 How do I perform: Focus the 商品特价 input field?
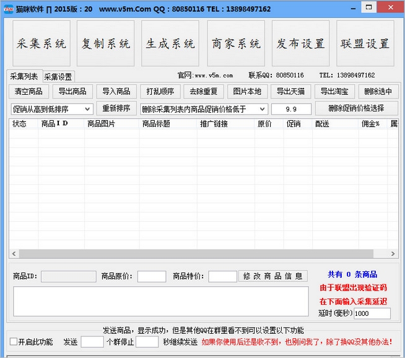coord(223,276)
